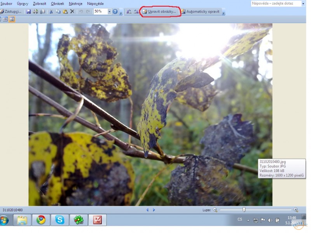Viewport: 311px width, 233px height.
Task: Click the Automaticky opravit button
Action: click(200, 12)
